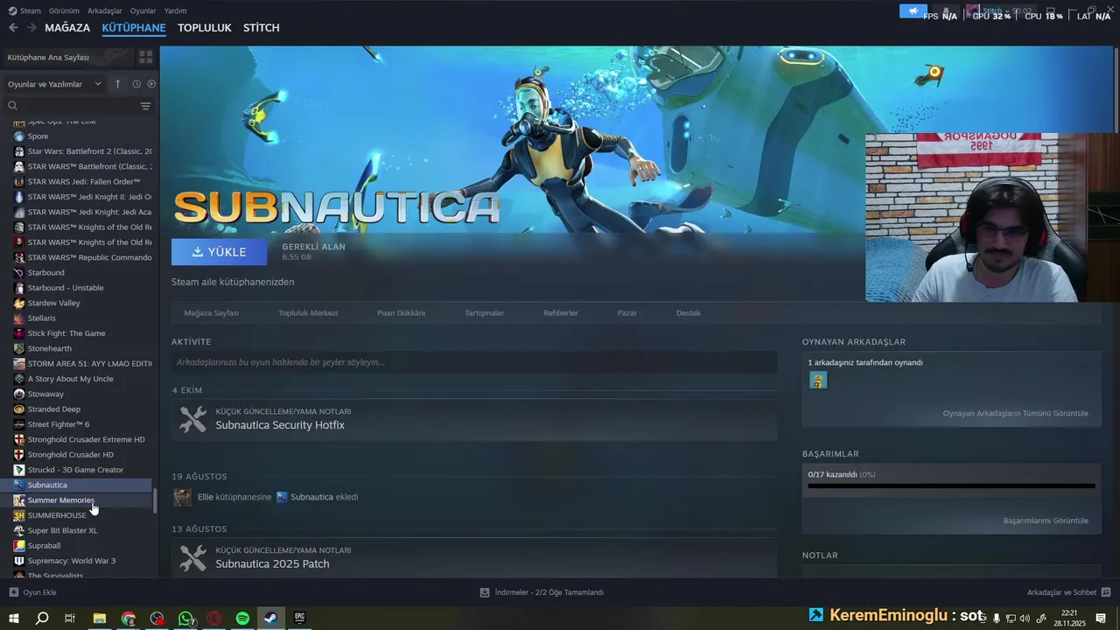Show ready-to-play games filter icon
Image resolution: width=1120 pixels, height=630 pixels.
click(x=151, y=84)
